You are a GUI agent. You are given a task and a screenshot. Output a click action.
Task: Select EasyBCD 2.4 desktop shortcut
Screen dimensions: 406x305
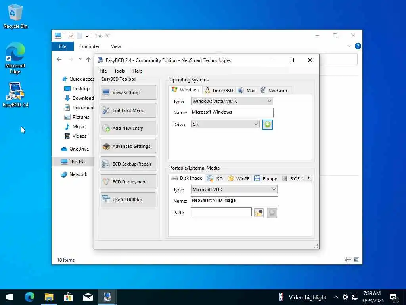coord(15,95)
